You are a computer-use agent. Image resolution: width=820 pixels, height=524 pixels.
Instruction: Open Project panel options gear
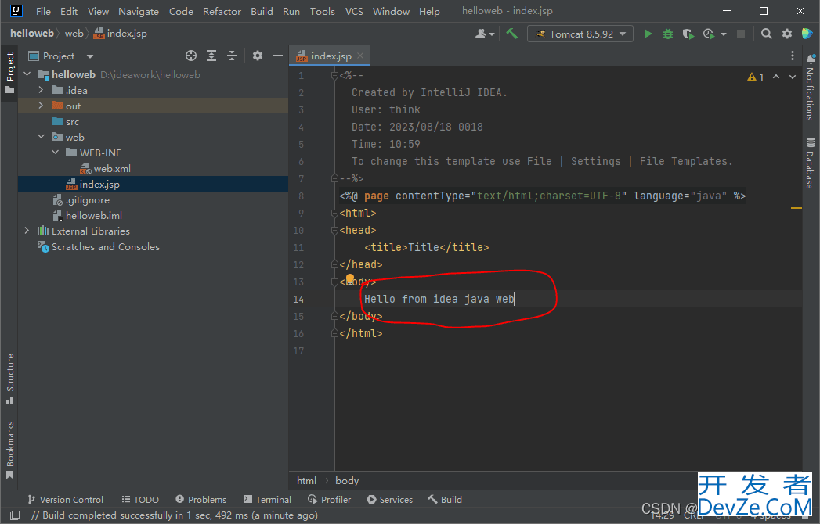[258, 56]
